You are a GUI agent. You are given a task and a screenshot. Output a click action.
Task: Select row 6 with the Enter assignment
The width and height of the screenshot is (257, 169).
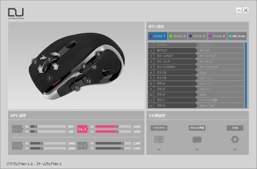coord(196,72)
